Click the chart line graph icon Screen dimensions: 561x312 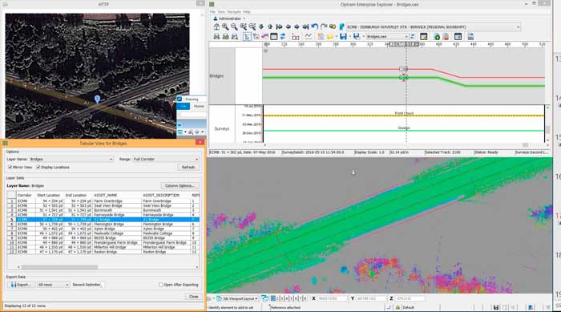(x=308, y=37)
